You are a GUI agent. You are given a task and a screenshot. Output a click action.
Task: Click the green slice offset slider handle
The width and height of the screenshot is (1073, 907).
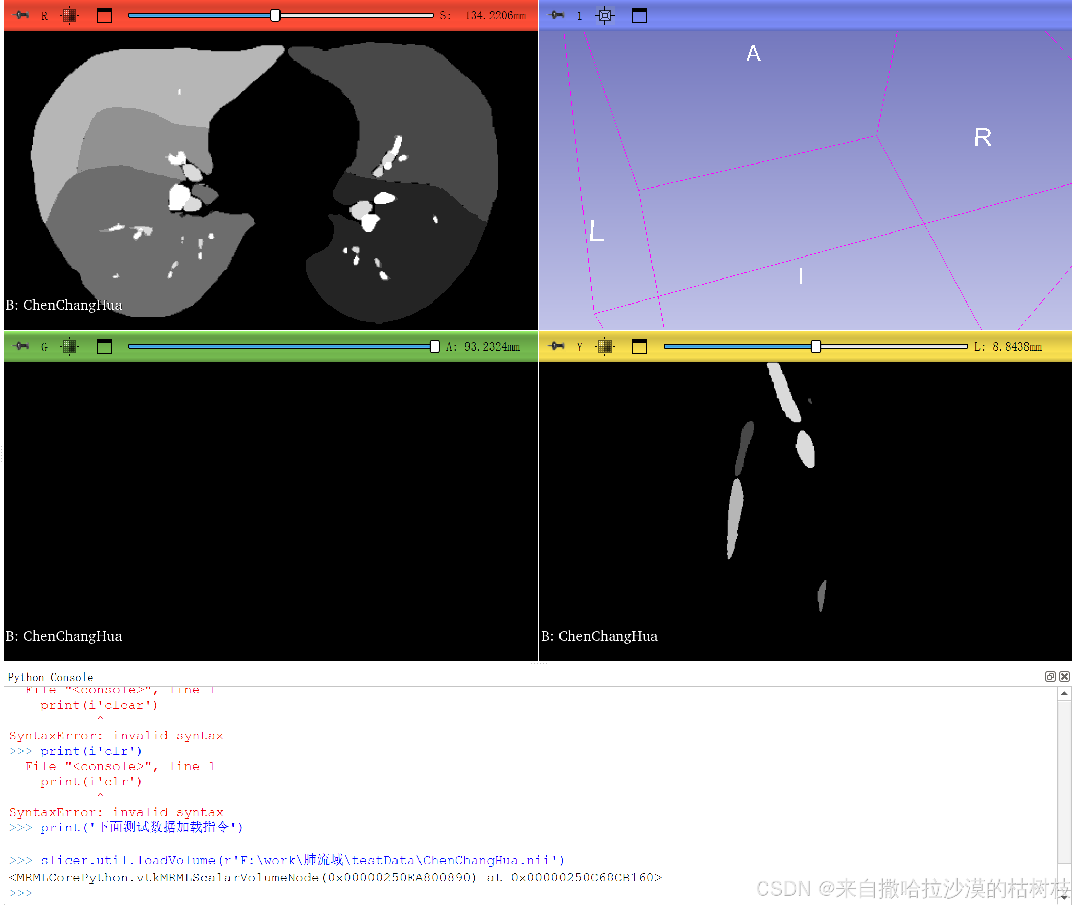(434, 346)
